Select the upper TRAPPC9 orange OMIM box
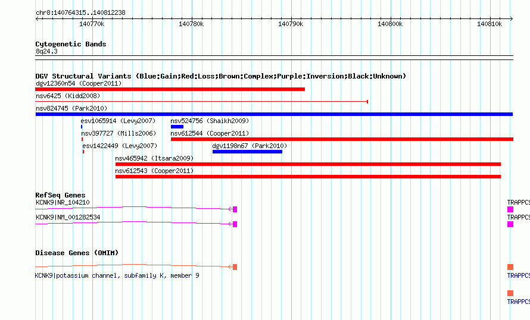The height and width of the screenshot is (320, 530). coord(510,267)
